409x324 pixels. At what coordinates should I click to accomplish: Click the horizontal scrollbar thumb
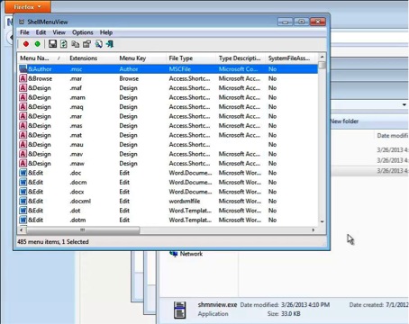[83, 230]
